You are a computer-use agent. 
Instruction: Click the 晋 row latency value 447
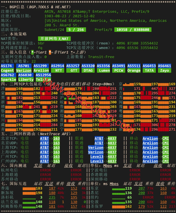[x=155, y=88]
